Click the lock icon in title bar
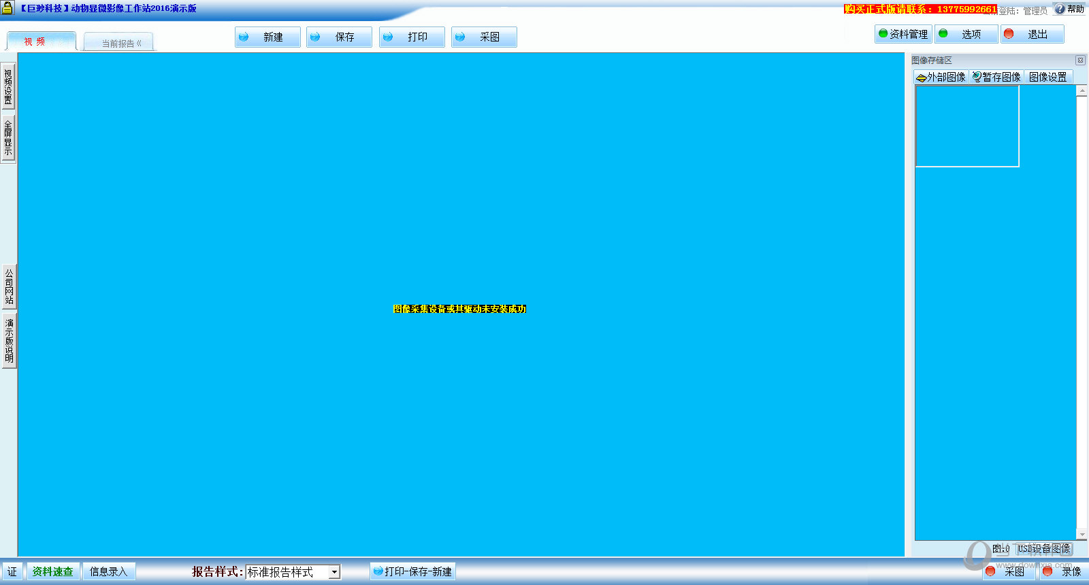 [x=7, y=8]
